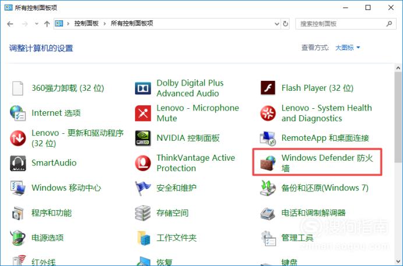
Task: Open the Internet 选项 globe icon
Action: (x=17, y=113)
